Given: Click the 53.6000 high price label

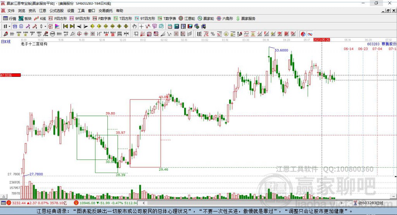Looking at the screenshot, I should click(x=281, y=50).
